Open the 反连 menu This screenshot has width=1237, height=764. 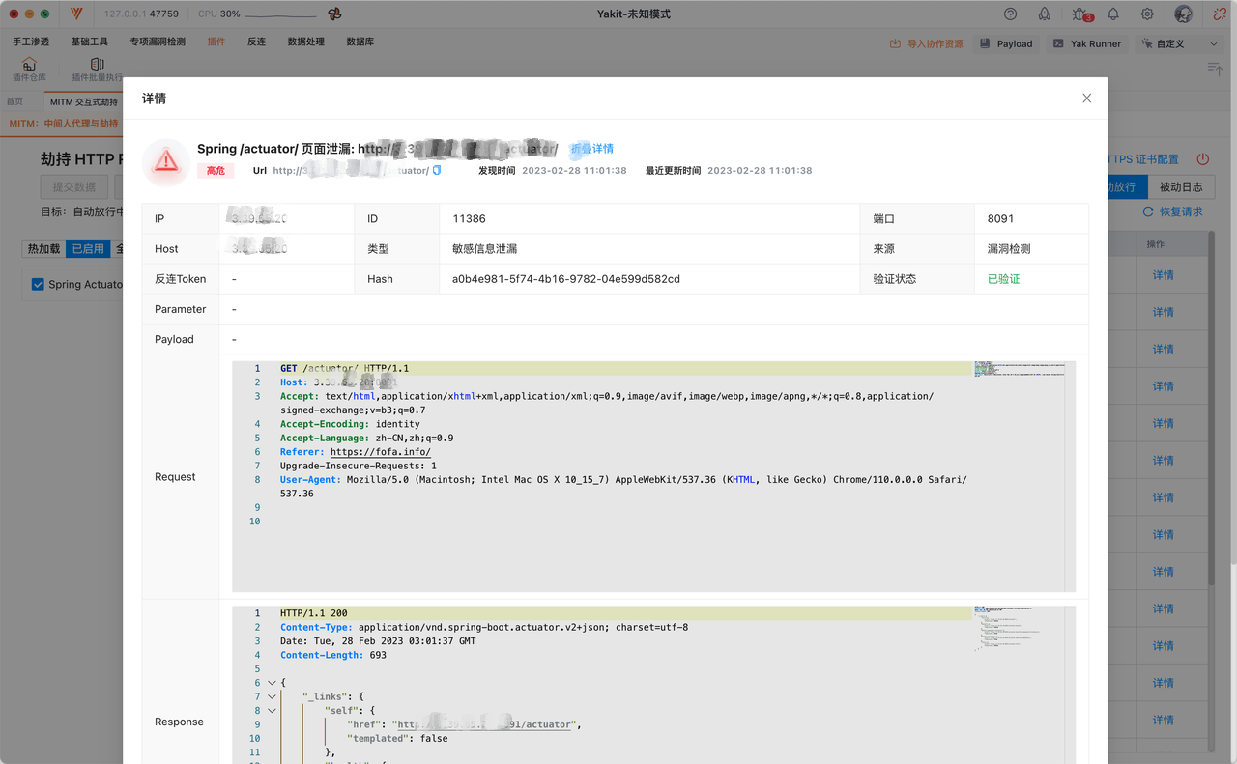tap(256, 42)
